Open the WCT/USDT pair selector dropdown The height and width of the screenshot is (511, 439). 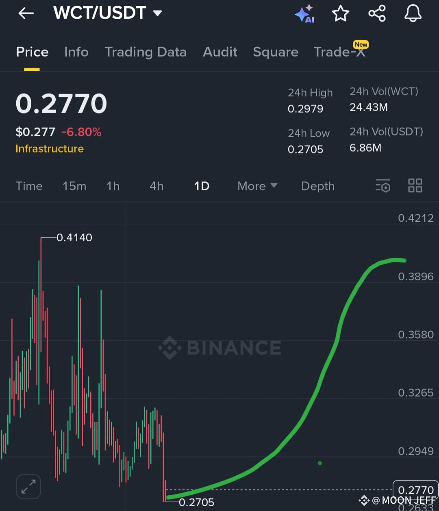tap(108, 13)
